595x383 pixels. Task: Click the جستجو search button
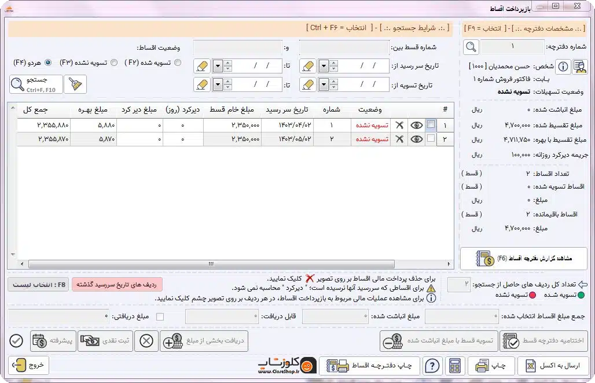pyautogui.click(x=36, y=84)
